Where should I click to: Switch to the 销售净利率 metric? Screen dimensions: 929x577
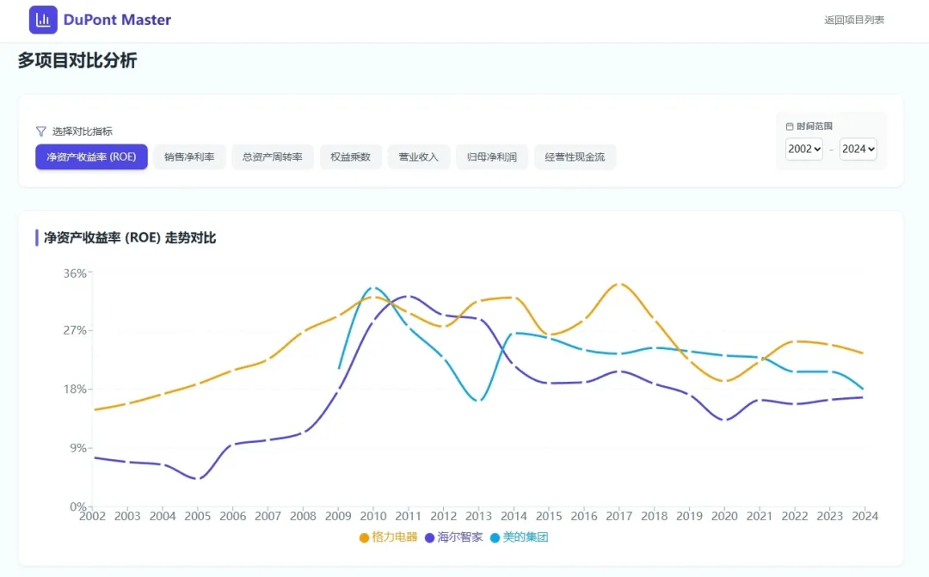tap(189, 157)
